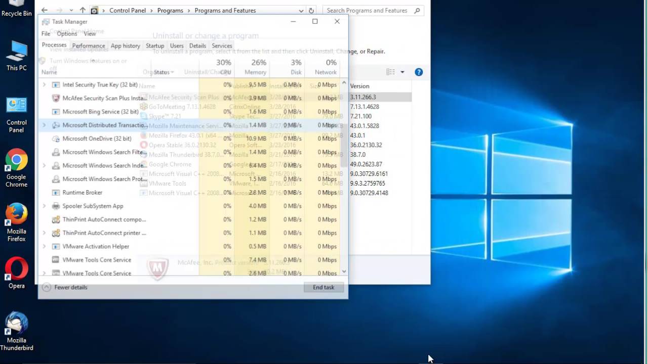Click the Task Manager vertical scrollbar
This screenshot has height=364, width=648.
click(344, 177)
